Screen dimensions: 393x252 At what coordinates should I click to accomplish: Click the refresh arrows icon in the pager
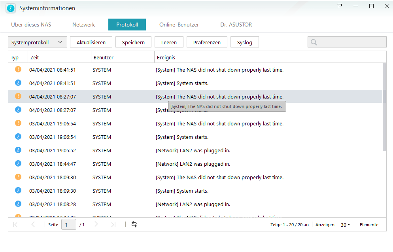pyautogui.click(x=134, y=224)
